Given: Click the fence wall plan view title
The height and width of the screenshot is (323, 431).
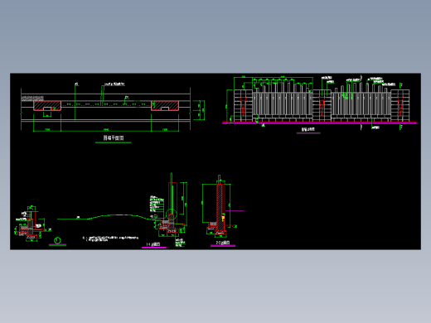Looking at the screenshot, I should click(x=114, y=137).
